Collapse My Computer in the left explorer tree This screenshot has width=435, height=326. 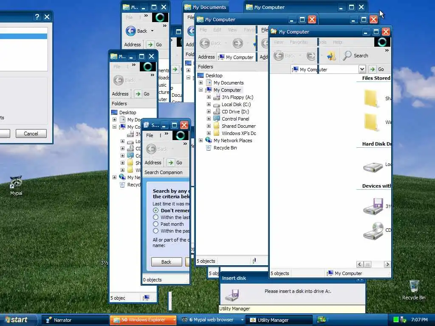pyautogui.click(x=114, y=126)
